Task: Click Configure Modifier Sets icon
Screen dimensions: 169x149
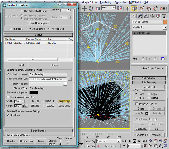Action: point(163,59)
